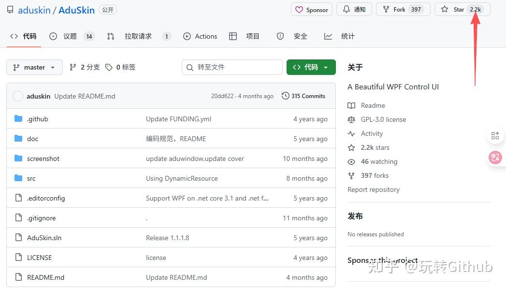The image size is (506, 288).
Task: Expand the master branch dropdown
Action: pyautogui.click(x=34, y=67)
